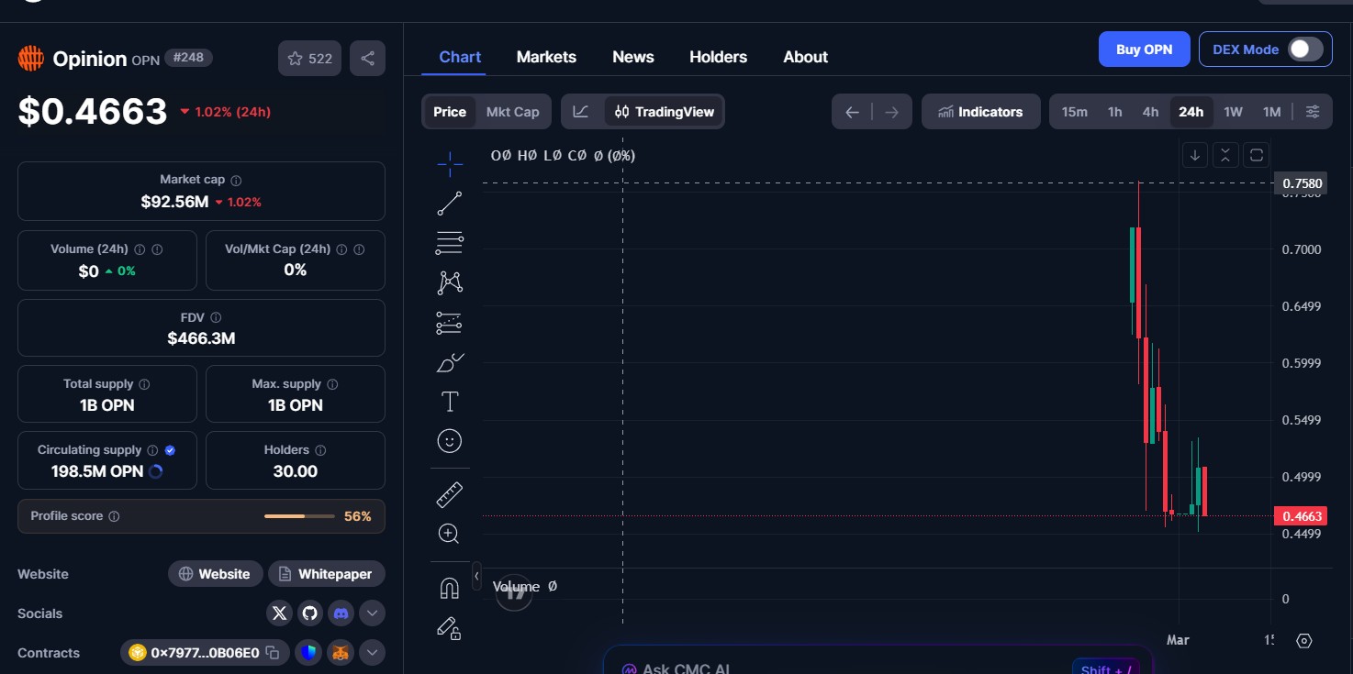1353x674 pixels.
Task: Open the XABCD Pattern tool
Action: [x=449, y=282]
